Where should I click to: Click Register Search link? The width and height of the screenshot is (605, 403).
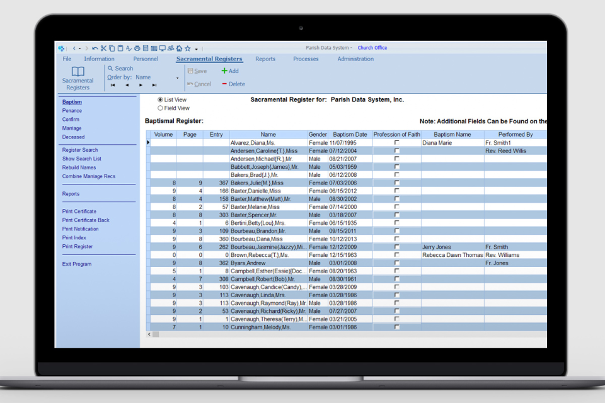point(80,150)
